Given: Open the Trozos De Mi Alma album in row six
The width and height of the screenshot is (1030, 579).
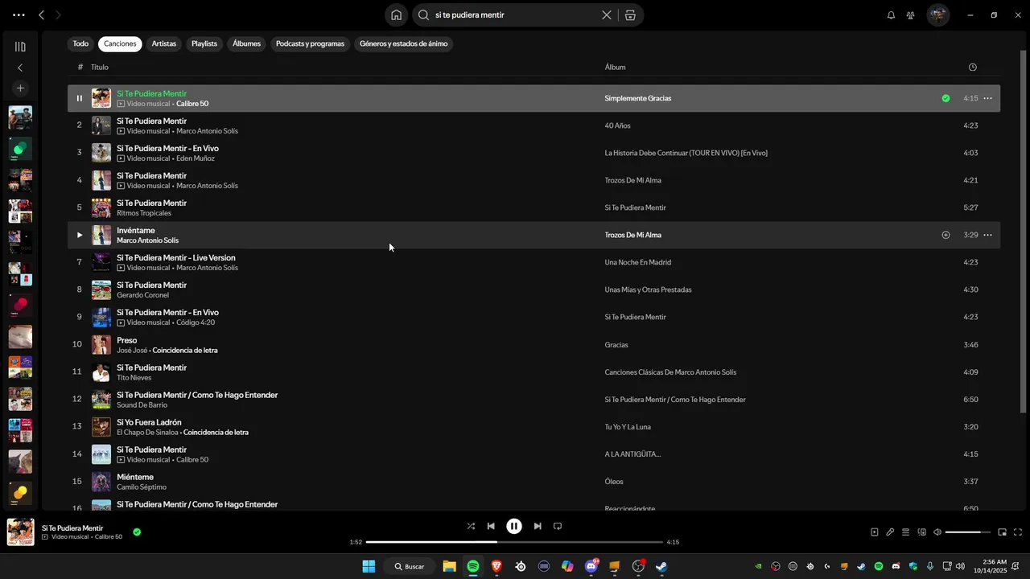Looking at the screenshot, I should 632,235.
